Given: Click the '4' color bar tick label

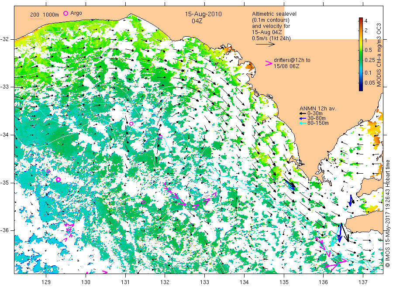Looking at the screenshot, I should [366, 21].
